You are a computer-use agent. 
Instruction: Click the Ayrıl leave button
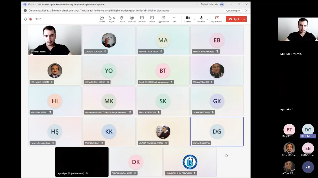click(234, 19)
